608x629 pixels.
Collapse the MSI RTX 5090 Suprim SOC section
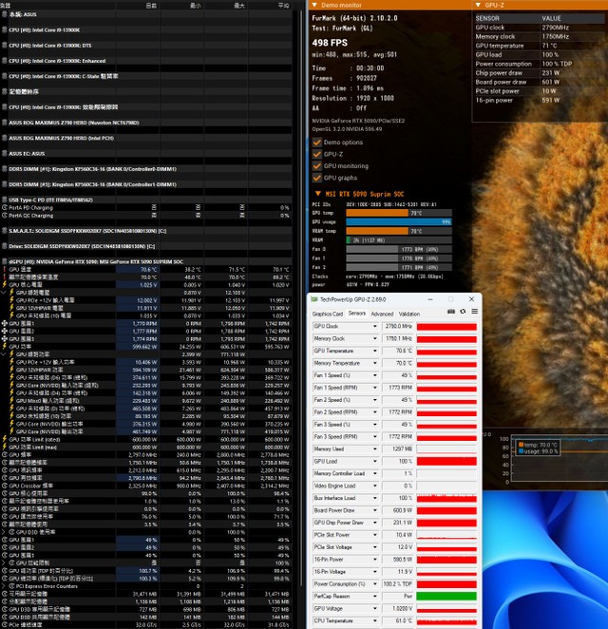pos(318,194)
